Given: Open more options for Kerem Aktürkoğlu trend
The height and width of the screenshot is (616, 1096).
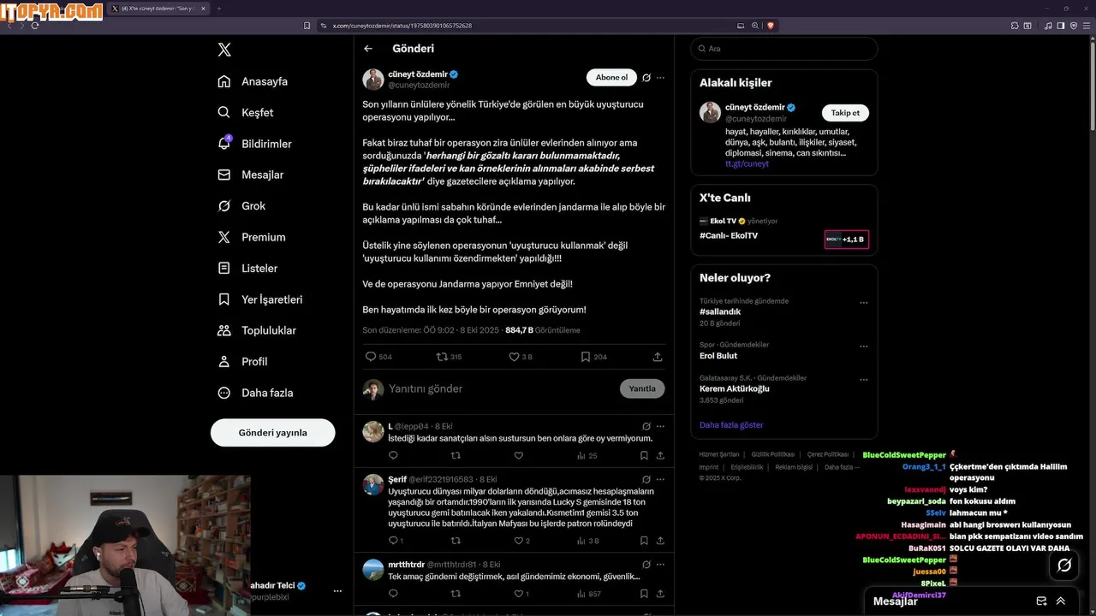Looking at the screenshot, I should click(864, 379).
